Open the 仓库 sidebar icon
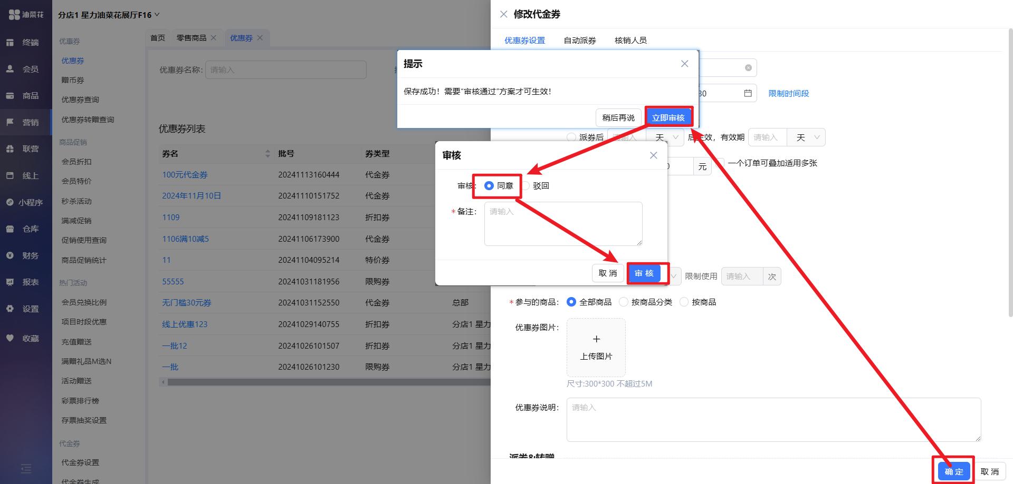 point(10,229)
